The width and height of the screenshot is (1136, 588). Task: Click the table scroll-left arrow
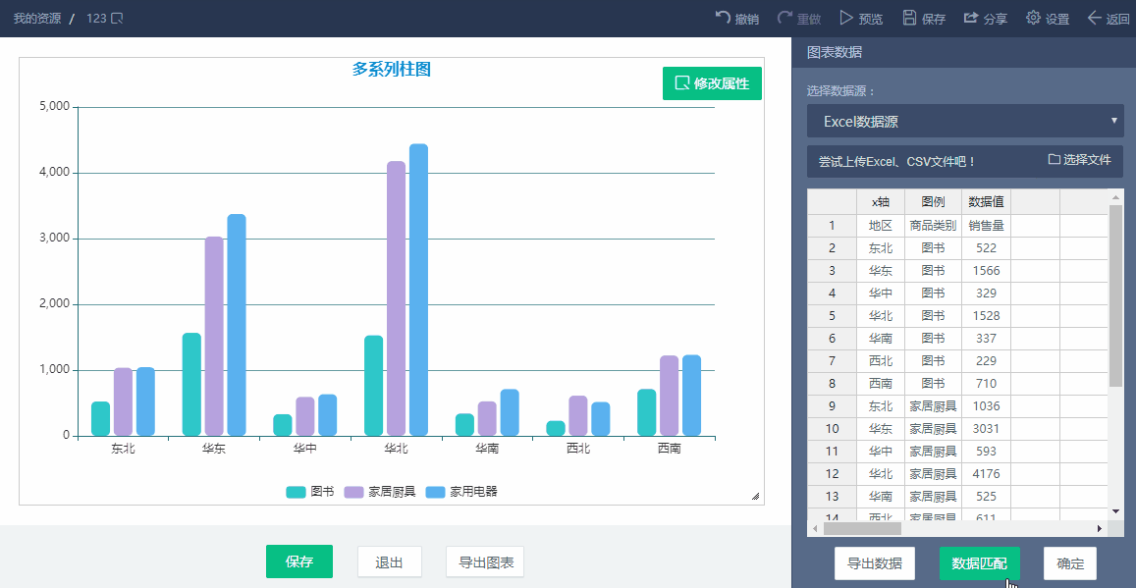click(x=815, y=529)
